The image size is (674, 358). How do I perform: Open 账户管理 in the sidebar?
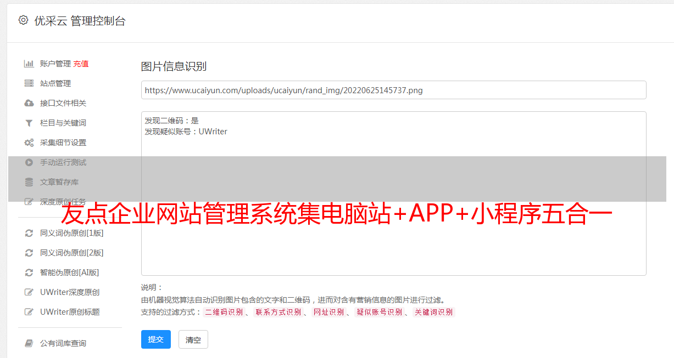coord(55,64)
